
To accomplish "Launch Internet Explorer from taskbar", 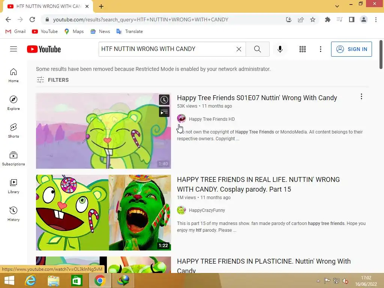I will click(x=31, y=280).
